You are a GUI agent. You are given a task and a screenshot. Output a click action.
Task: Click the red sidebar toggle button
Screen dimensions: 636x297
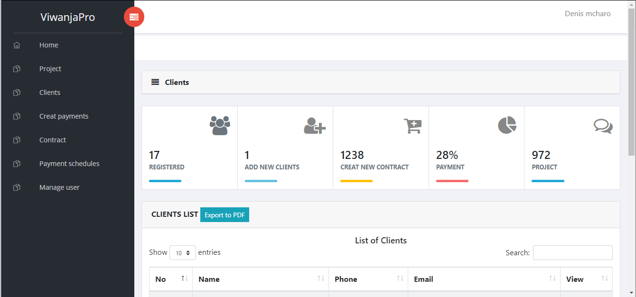point(134,17)
